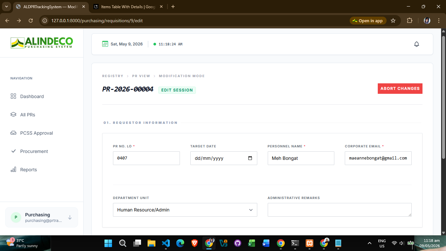Click the PR VIEW breadcrumb

(x=141, y=76)
